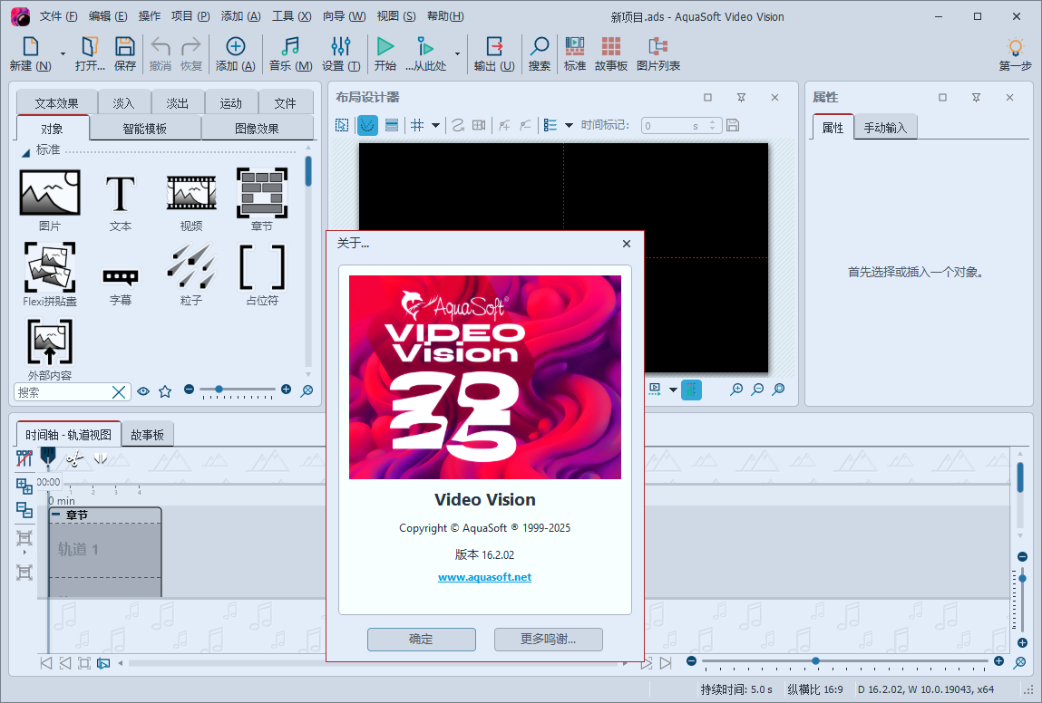Expand grid options dropdown arrow
1042x703 pixels.
(x=436, y=125)
